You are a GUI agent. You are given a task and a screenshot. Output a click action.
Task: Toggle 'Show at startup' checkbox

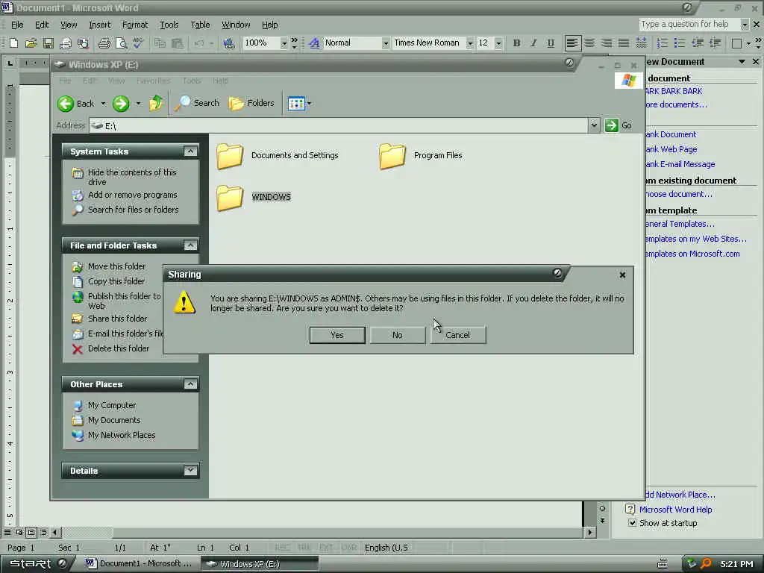pos(633,523)
